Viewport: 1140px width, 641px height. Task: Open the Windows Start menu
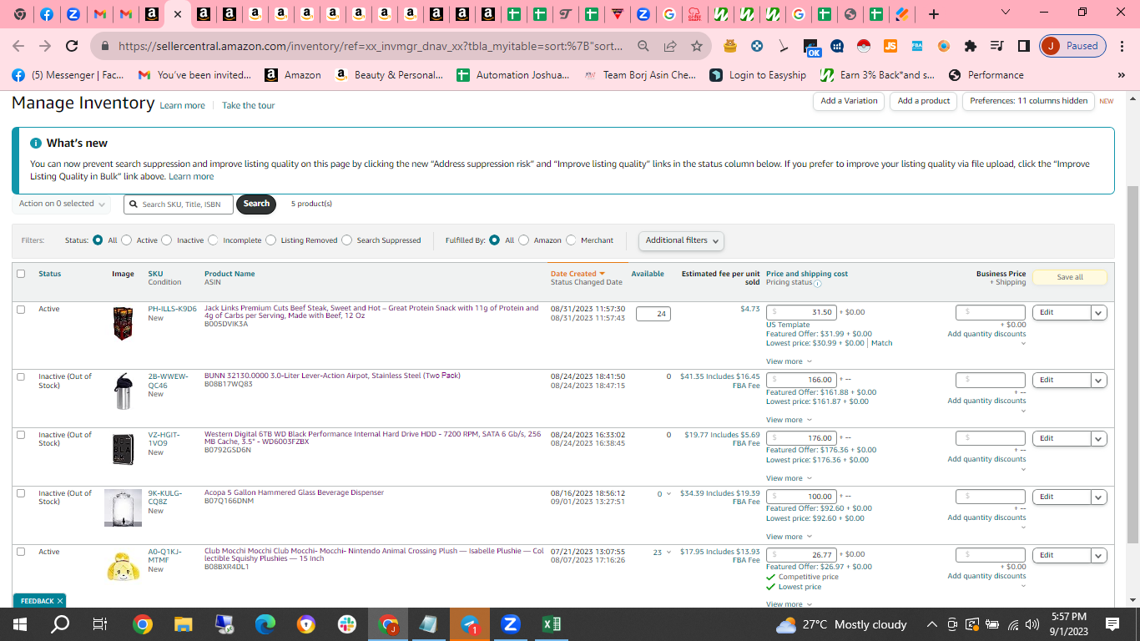20,624
